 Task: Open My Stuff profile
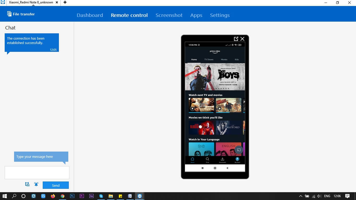(237, 160)
